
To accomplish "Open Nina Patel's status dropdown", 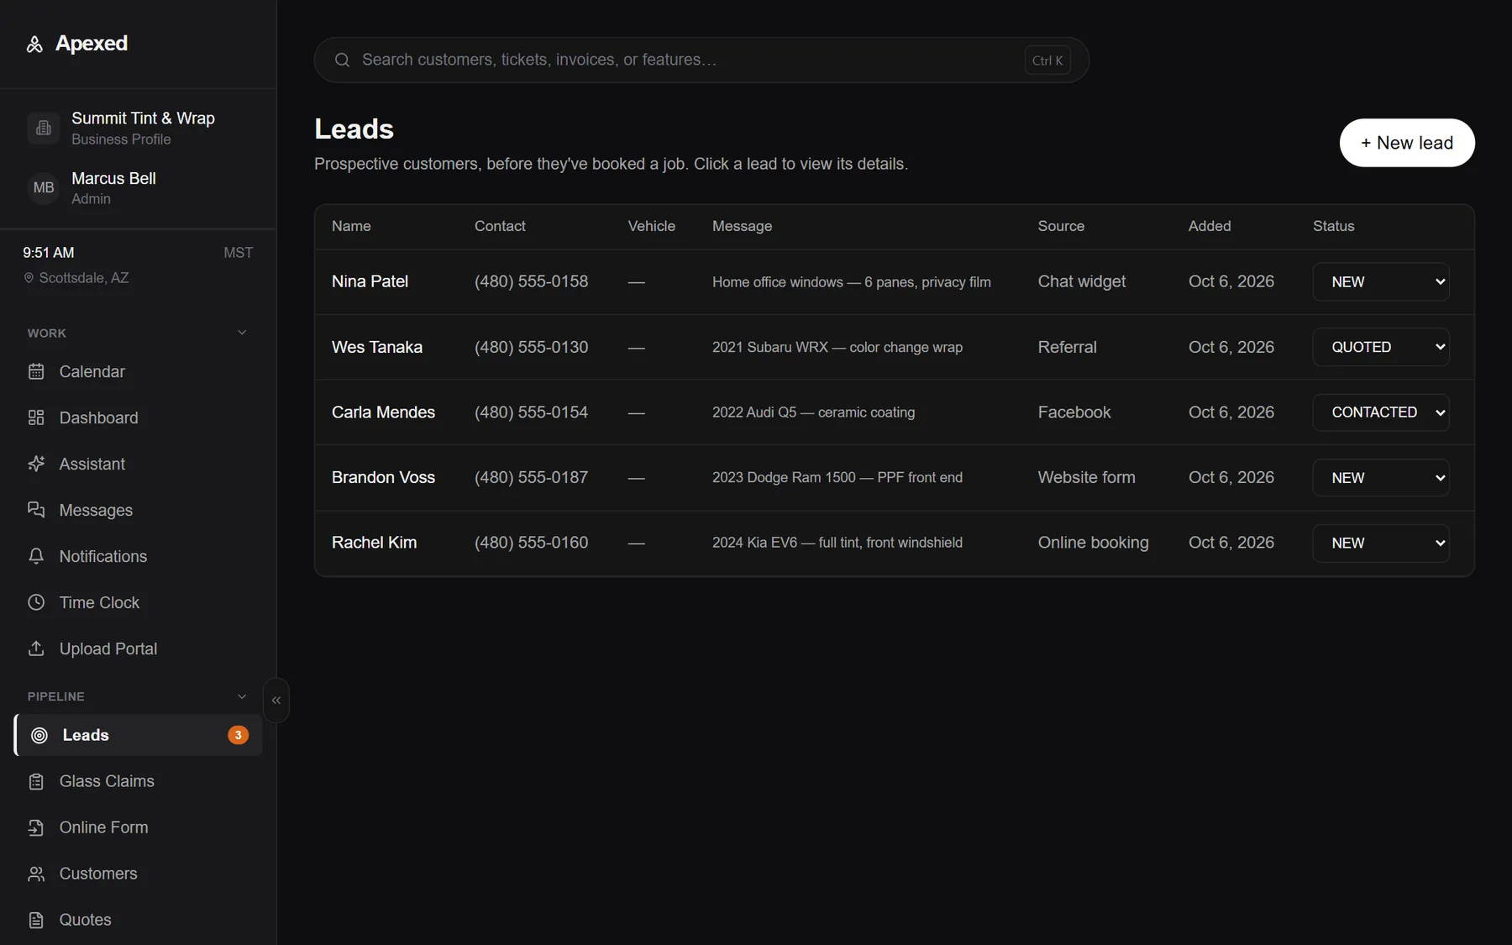I will (1381, 282).
